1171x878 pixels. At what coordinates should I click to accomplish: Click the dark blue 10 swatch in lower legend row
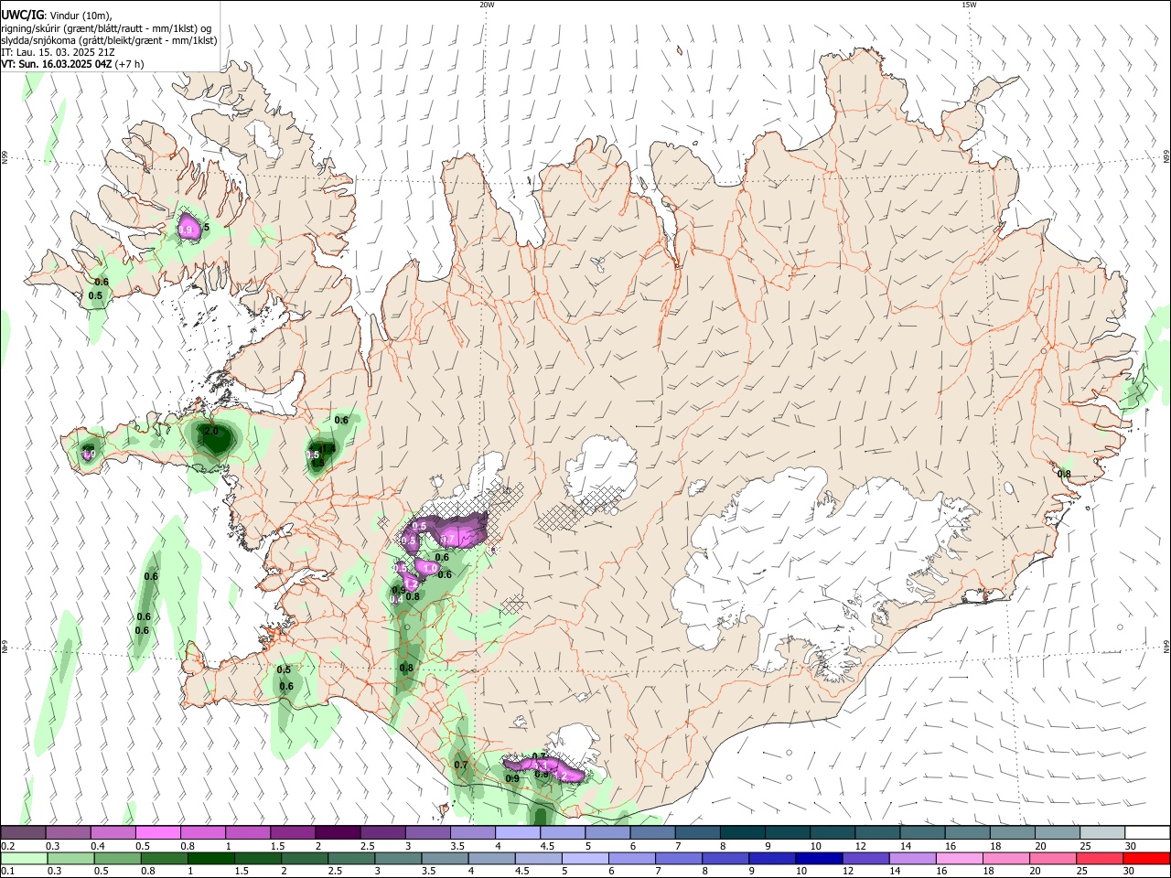pyautogui.click(x=818, y=859)
